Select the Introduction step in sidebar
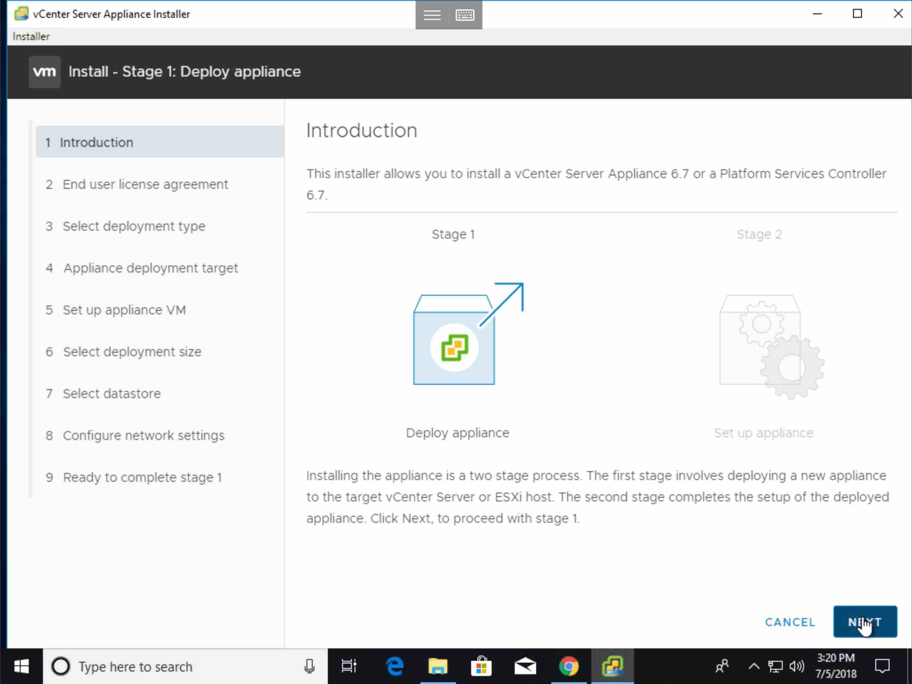Image resolution: width=912 pixels, height=684 pixels. tap(160, 142)
